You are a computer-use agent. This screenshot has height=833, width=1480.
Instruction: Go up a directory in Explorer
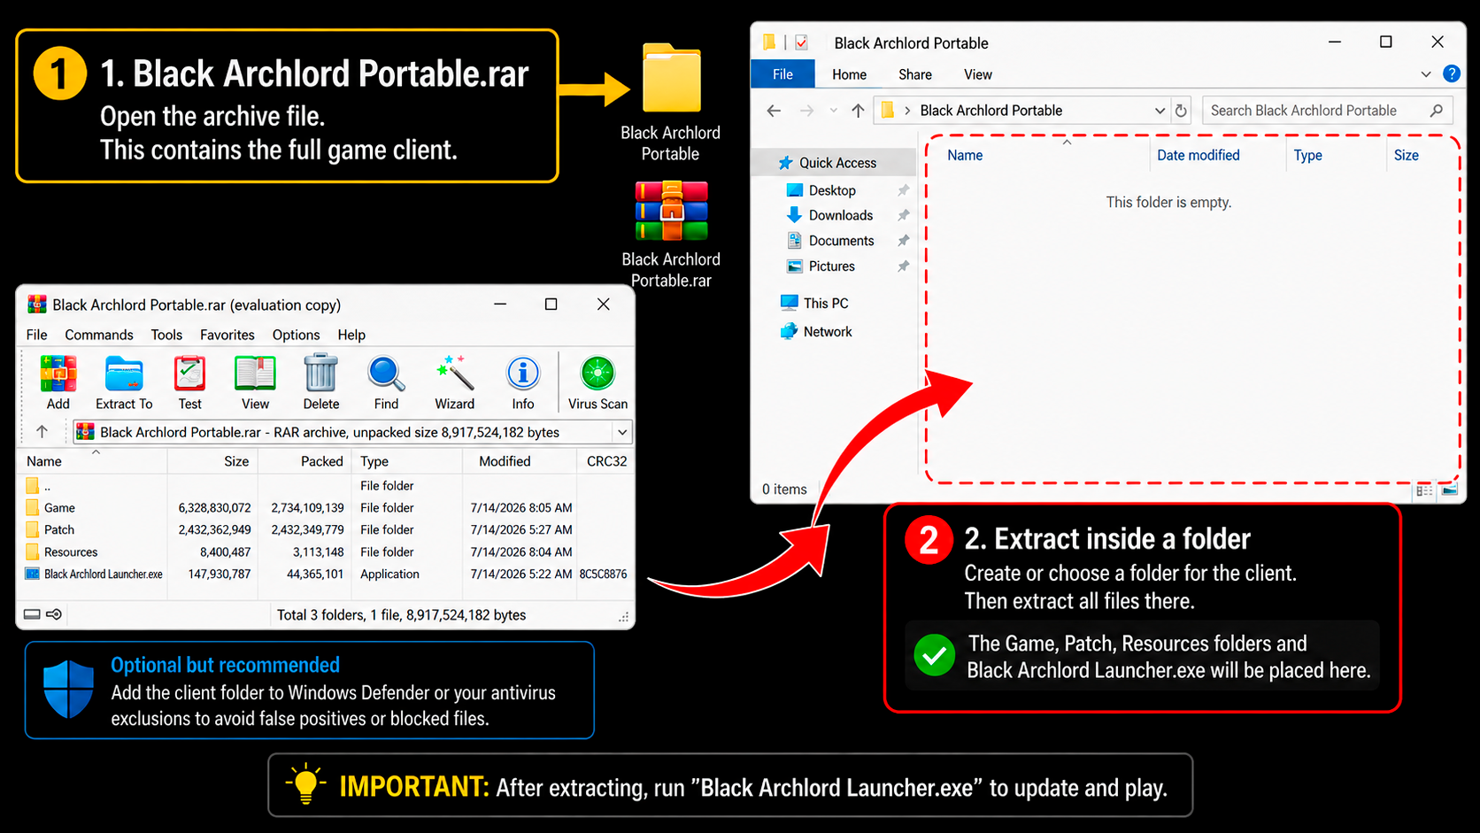(858, 111)
